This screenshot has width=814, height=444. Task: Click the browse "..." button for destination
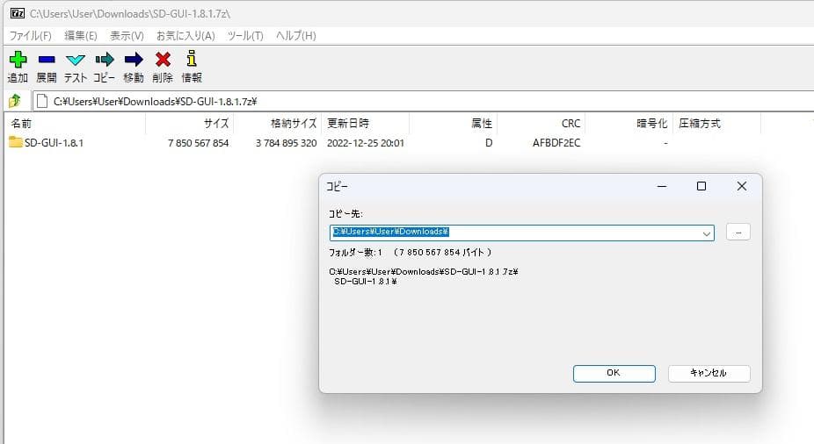tap(738, 233)
